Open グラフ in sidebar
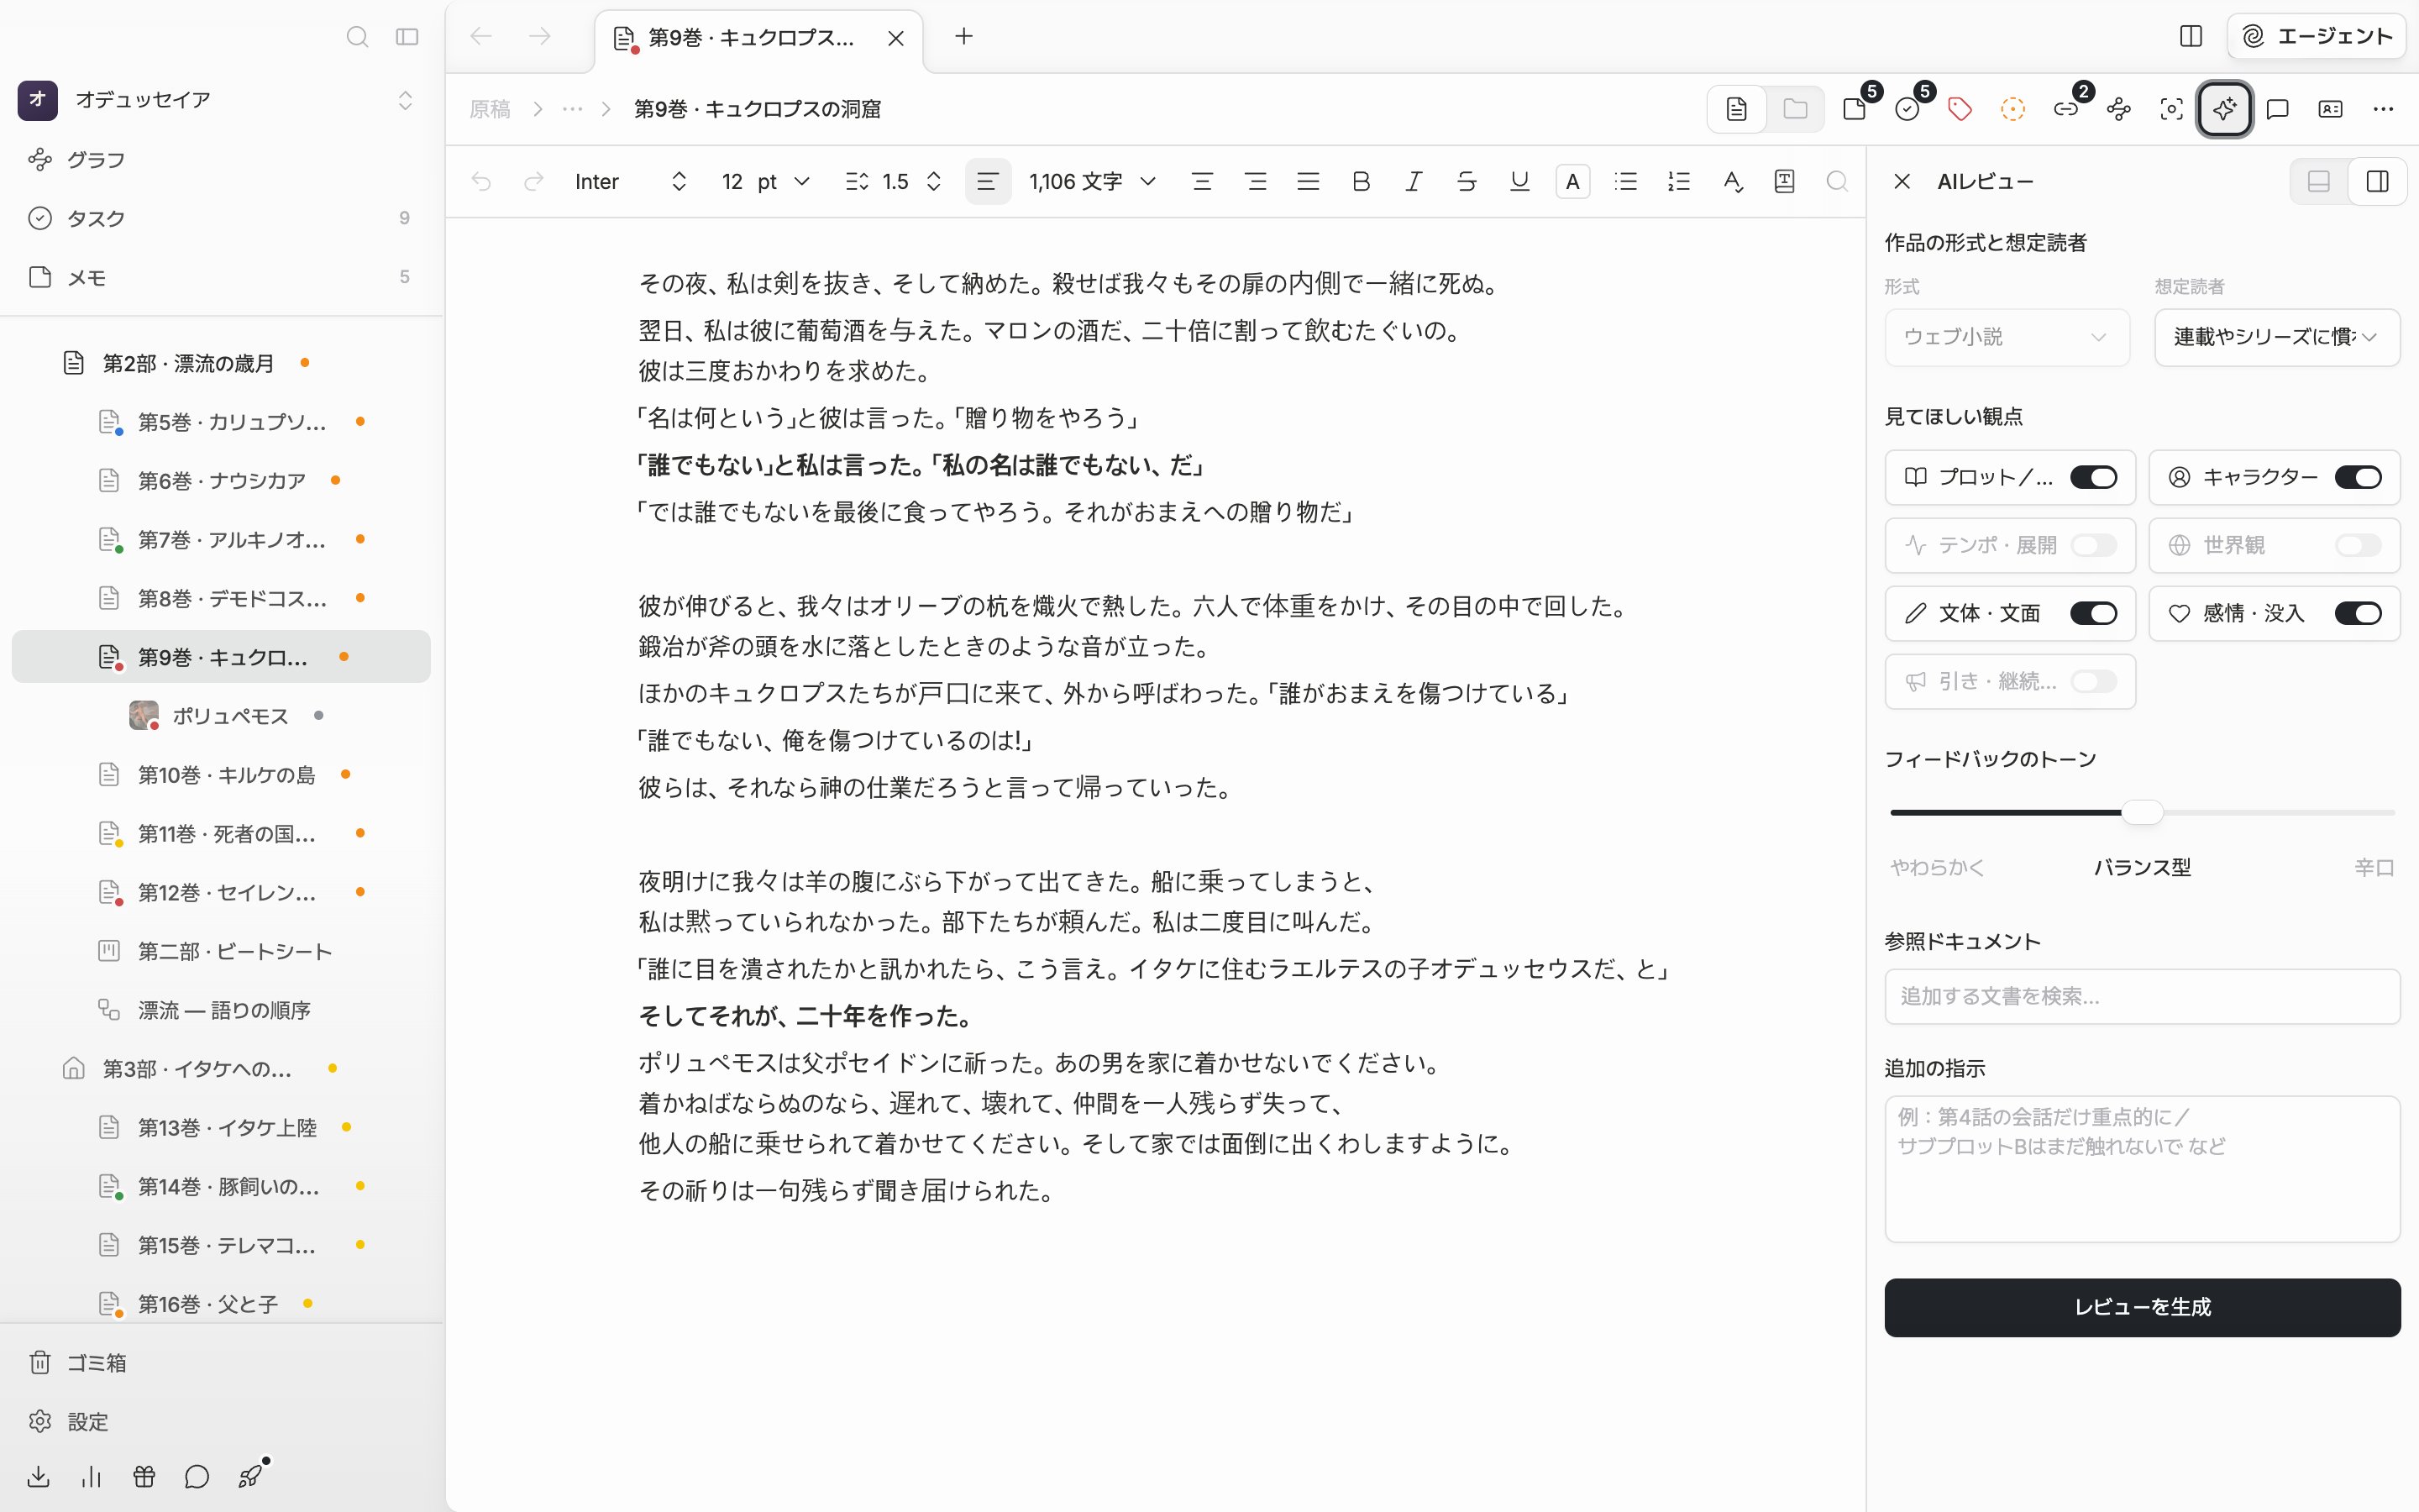This screenshot has width=2419, height=1512. 220,159
